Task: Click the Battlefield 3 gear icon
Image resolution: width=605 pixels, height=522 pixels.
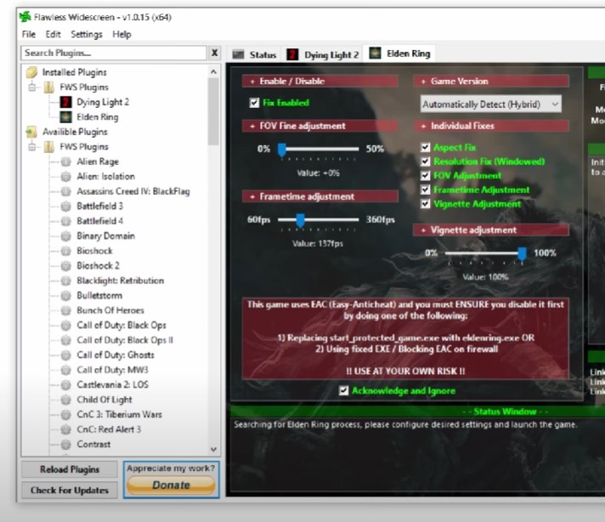Action: point(66,207)
